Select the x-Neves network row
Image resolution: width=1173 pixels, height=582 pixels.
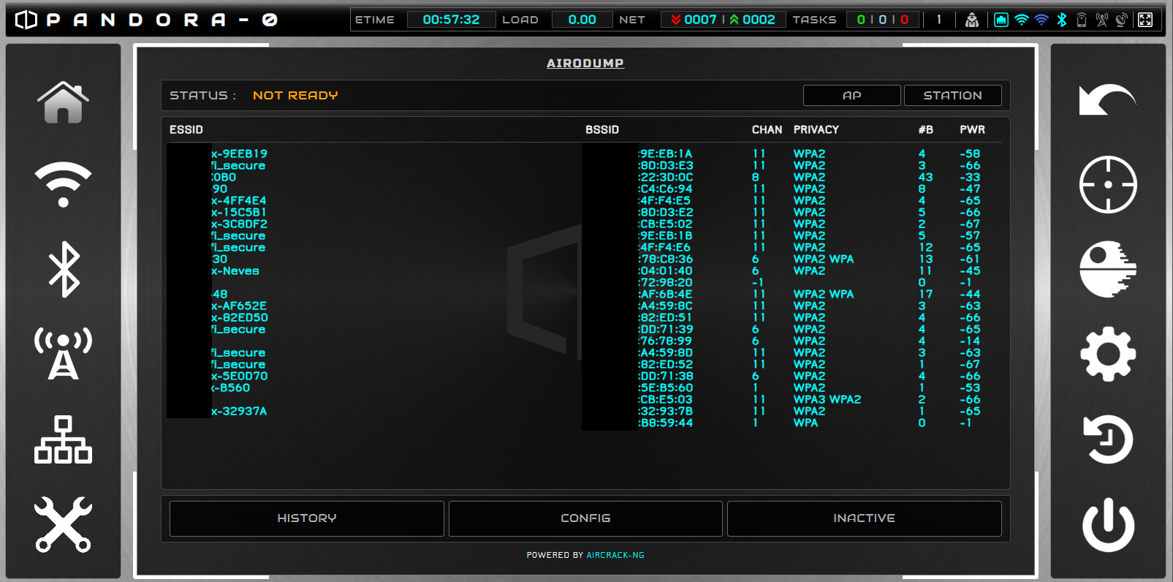[x=235, y=271]
